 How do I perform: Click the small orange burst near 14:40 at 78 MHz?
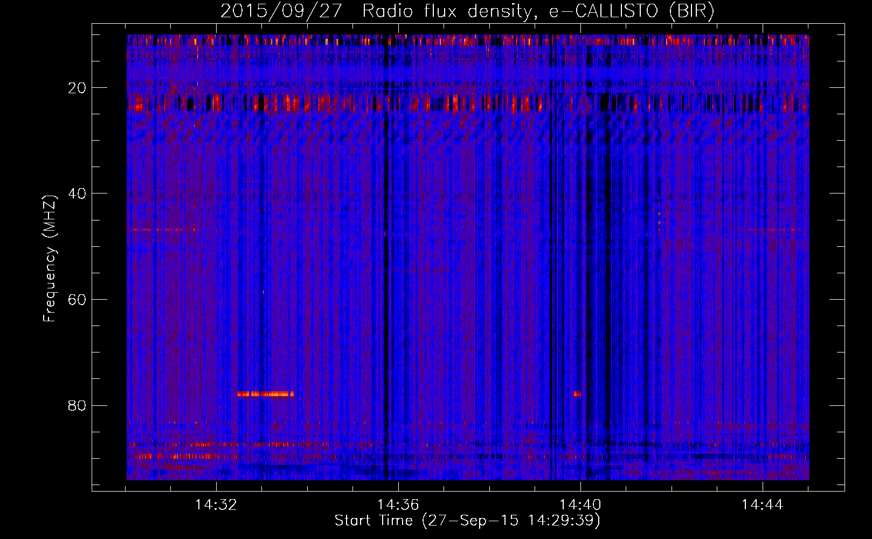(x=577, y=394)
